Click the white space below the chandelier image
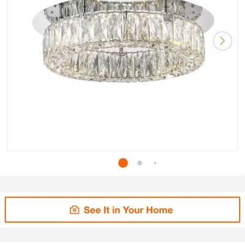 [x=123, y=116]
